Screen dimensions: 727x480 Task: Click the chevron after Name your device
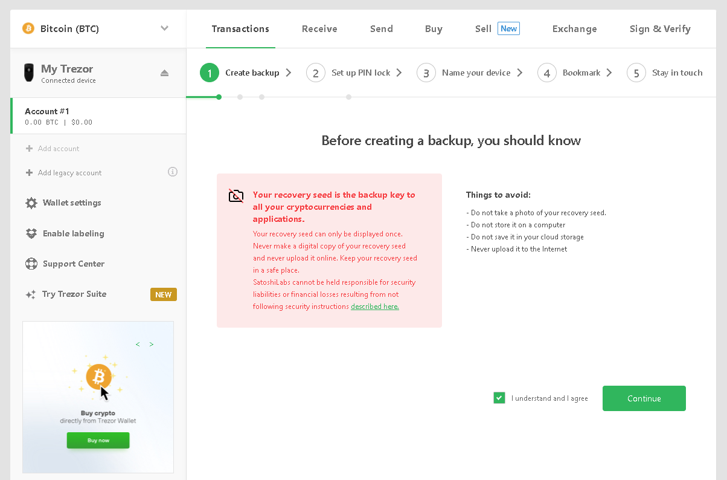pos(520,73)
